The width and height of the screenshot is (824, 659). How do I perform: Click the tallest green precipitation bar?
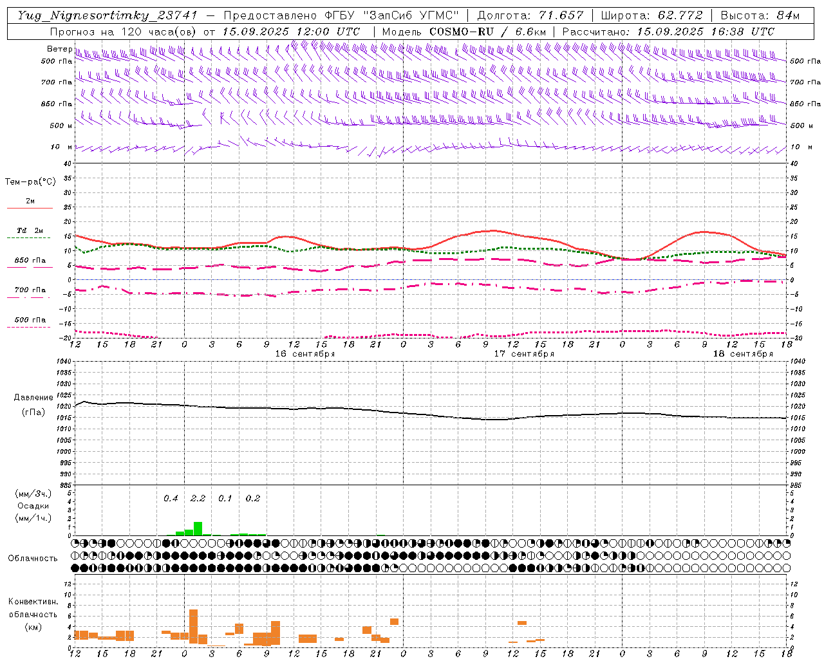click(x=198, y=528)
